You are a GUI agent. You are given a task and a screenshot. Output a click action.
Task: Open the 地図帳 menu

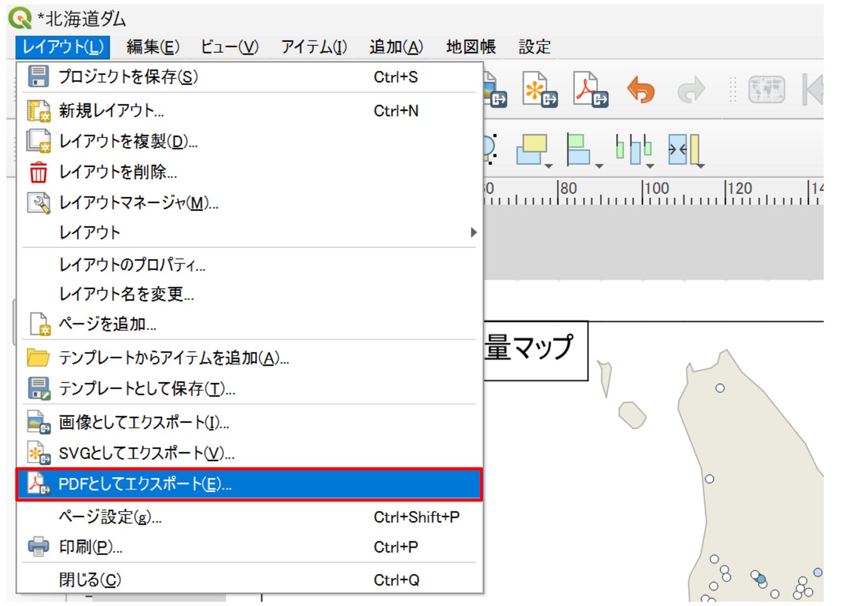pyautogui.click(x=471, y=47)
